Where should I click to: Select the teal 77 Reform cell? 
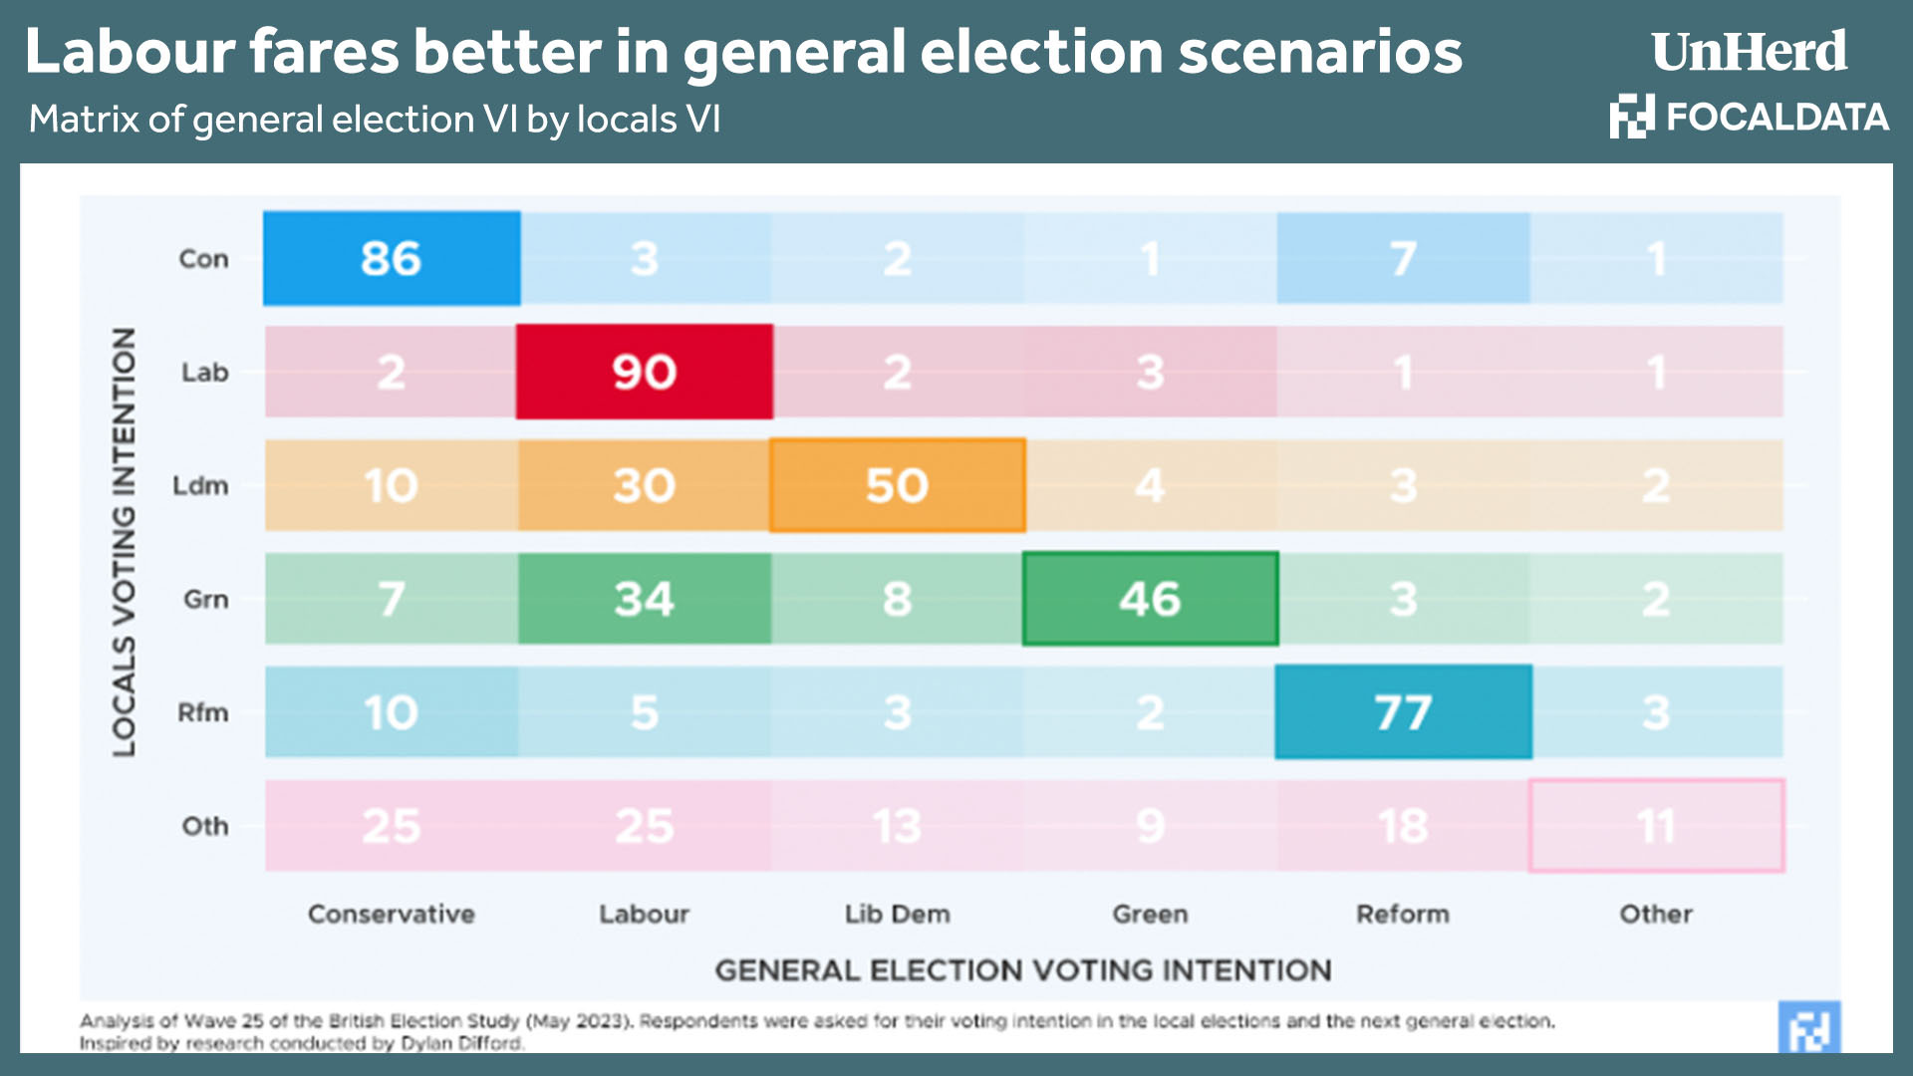1403,712
